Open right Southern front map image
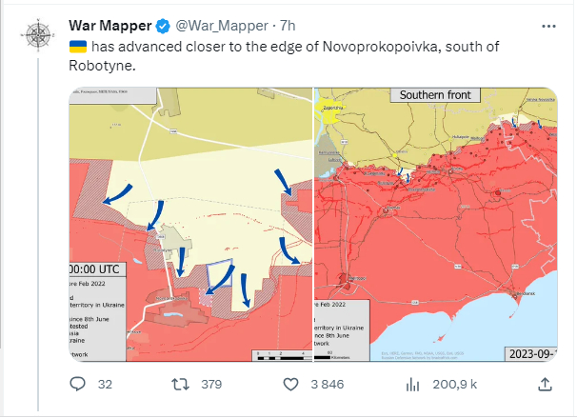This screenshot has height=418, width=577. pos(436,225)
